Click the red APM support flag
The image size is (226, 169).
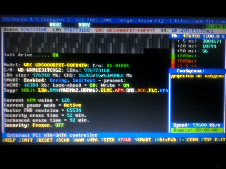tap(119, 90)
